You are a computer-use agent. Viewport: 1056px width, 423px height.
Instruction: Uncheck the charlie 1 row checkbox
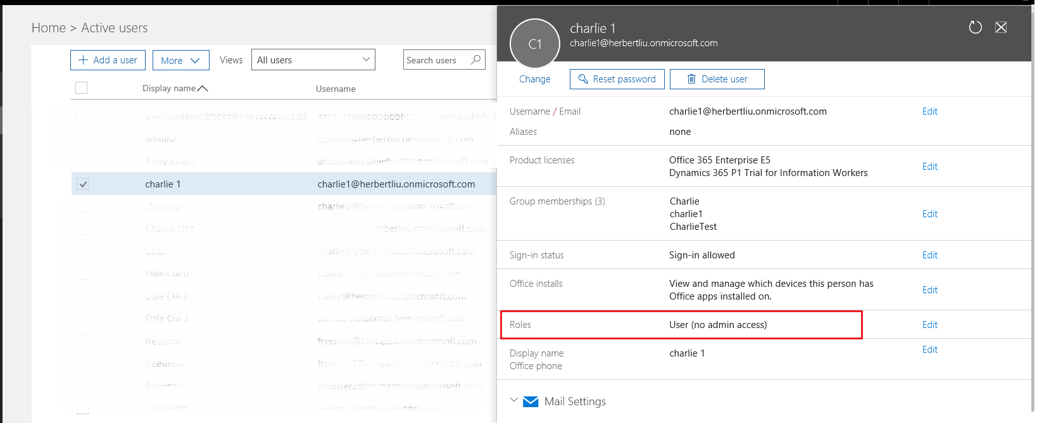coord(82,184)
